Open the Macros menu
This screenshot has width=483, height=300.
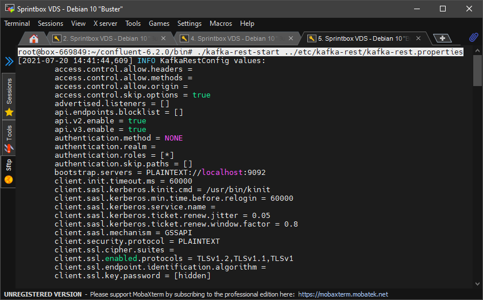(221, 24)
